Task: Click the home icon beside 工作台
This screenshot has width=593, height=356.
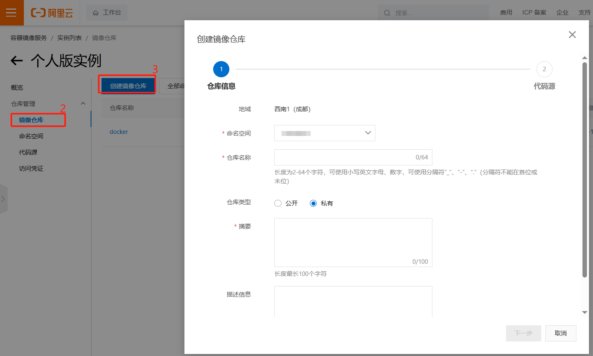Action: [x=96, y=12]
